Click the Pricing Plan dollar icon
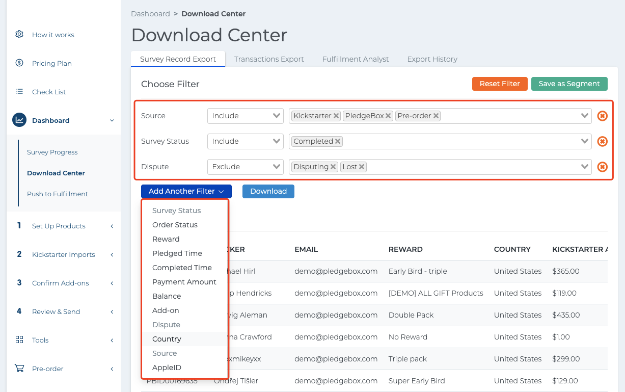The width and height of the screenshot is (625, 392). (19, 63)
